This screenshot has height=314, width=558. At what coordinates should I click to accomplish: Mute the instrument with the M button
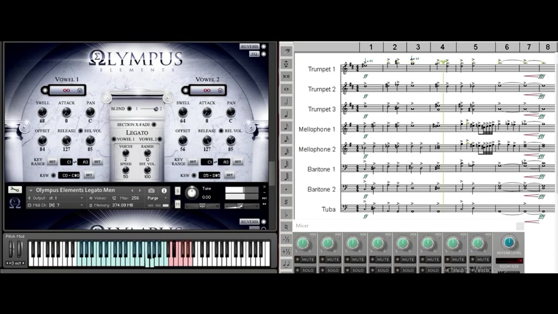click(178, 204)
